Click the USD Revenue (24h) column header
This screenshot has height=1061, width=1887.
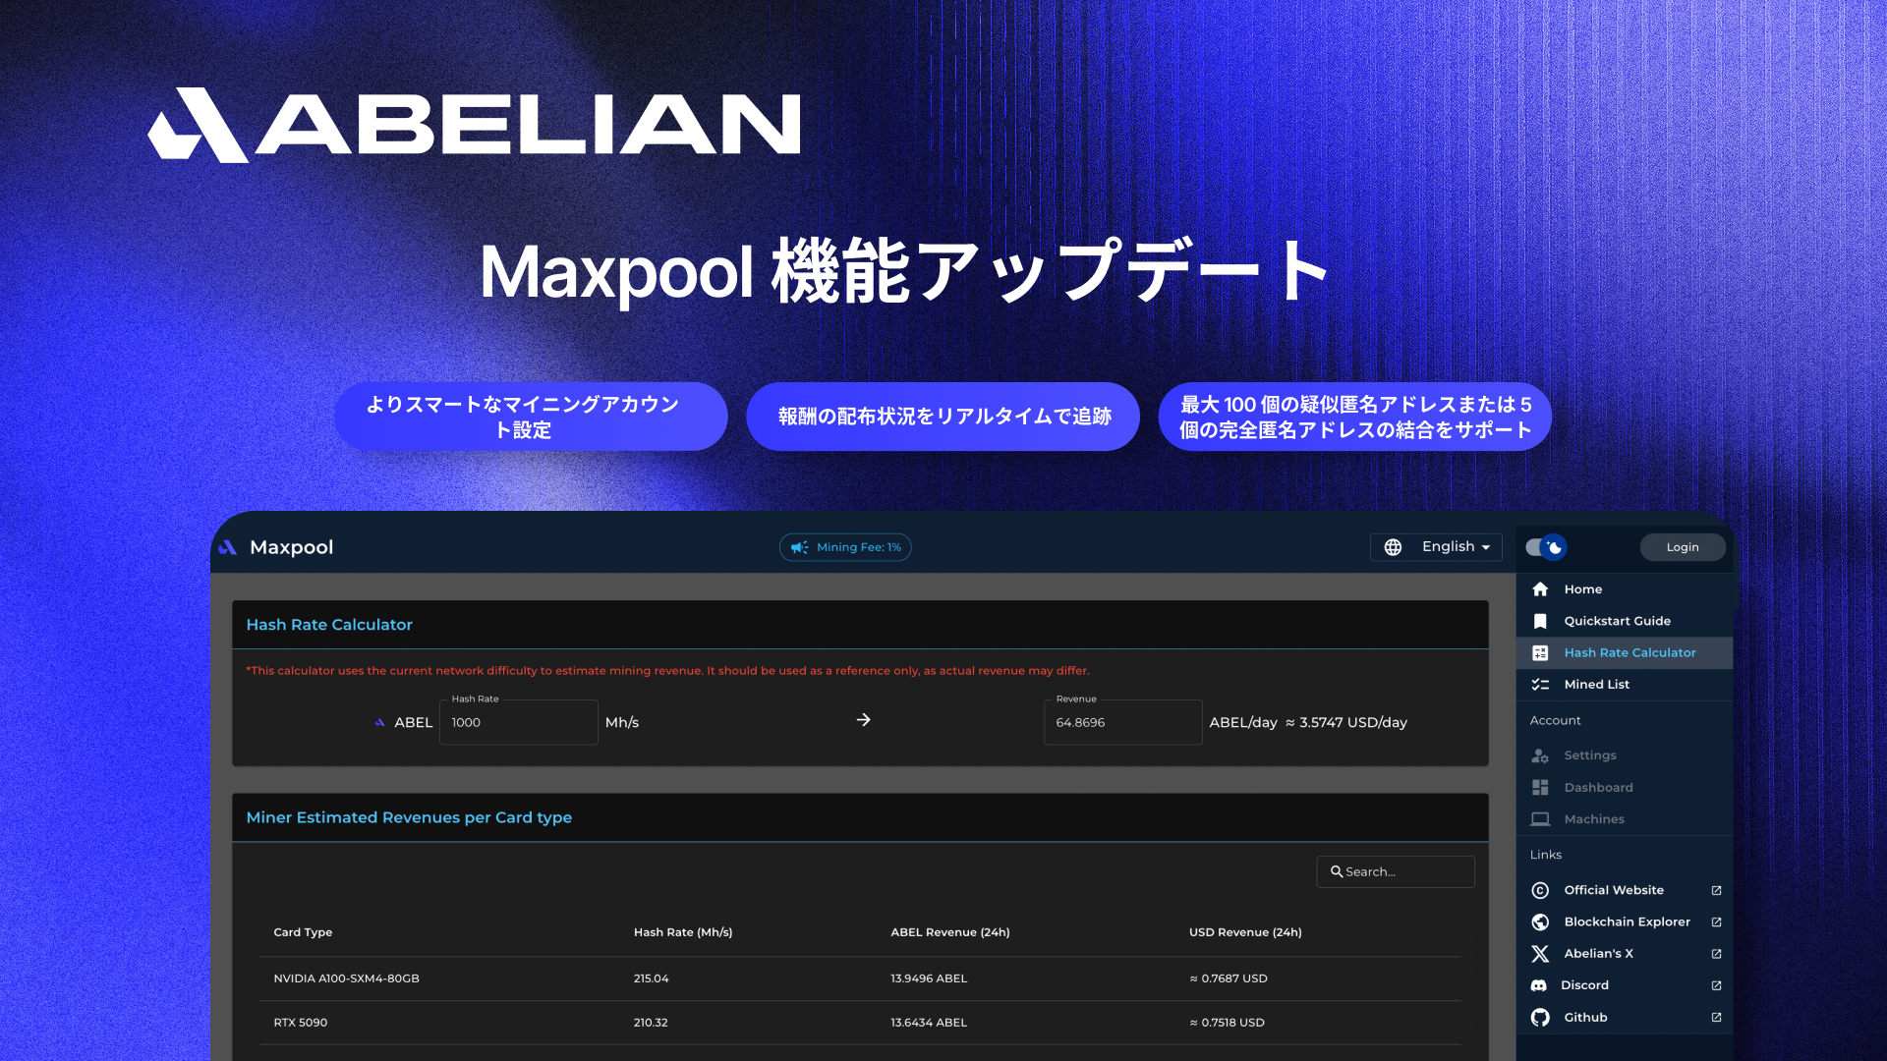tap(1245, 932)
